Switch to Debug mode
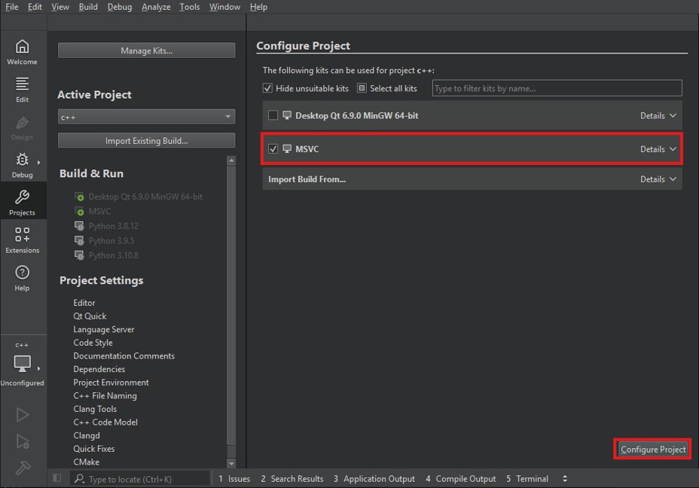 23,166
